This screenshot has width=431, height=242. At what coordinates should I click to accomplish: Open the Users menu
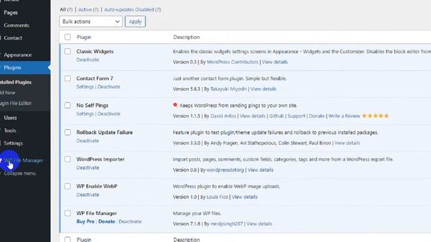(10, 118)
